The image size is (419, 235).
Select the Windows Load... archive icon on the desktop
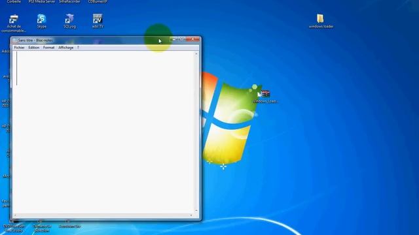(x=265, y=94)
